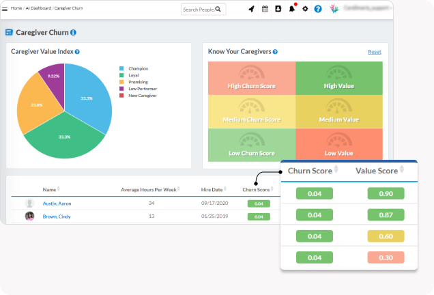Click the Reset link
434x295 pixels.
pos(374,52)
